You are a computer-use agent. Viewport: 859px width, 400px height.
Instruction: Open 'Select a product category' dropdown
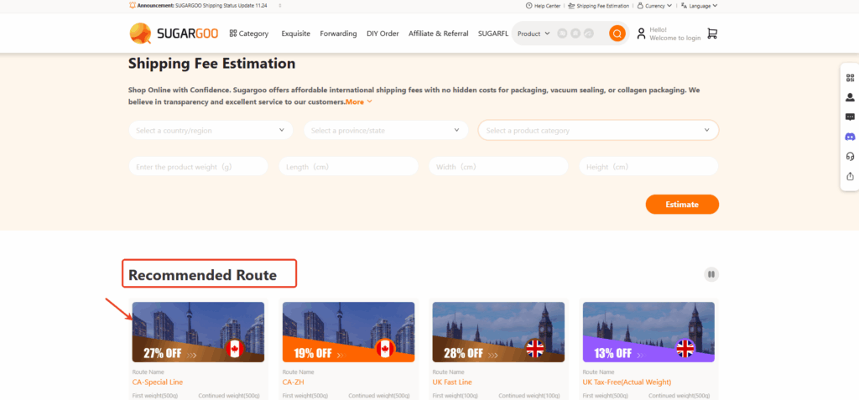(598, 131)
